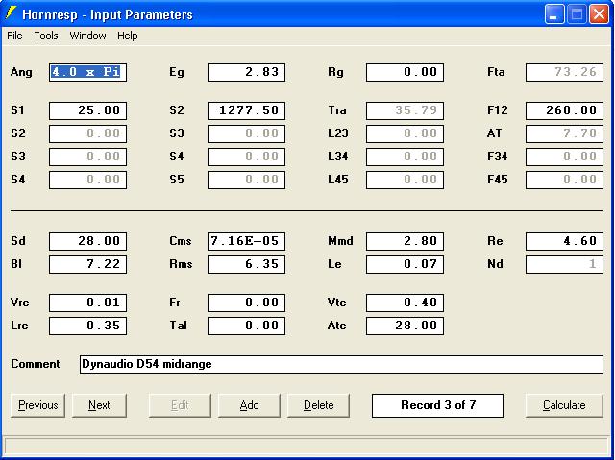
Task: Click the Comment field with Dynaudio D54 midrange
Action: [x=341, y=364]
